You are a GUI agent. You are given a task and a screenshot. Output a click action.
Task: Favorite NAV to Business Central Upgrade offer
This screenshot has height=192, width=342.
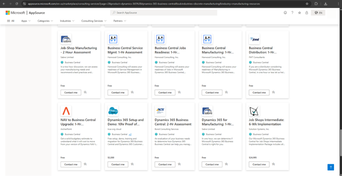click(x=85, y=164)
